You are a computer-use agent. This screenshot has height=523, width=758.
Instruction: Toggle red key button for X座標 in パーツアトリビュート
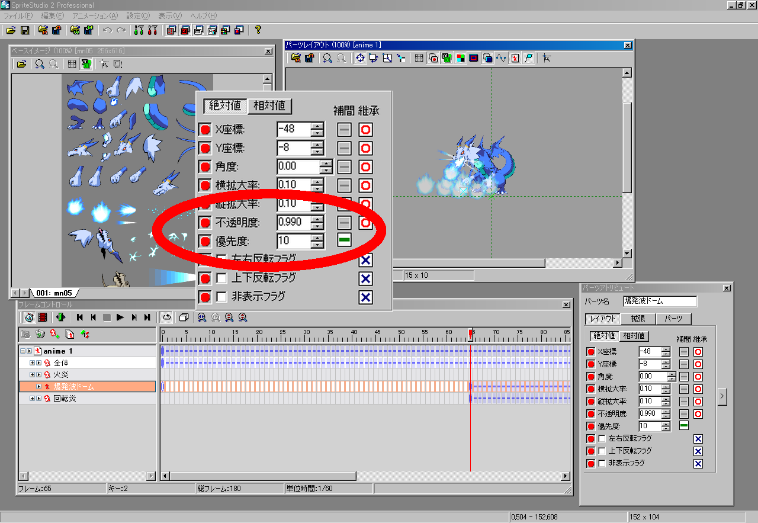590,352
